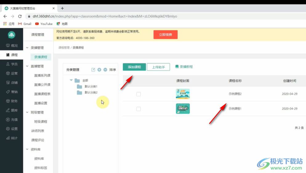
Task: Click the address bar URL field
Action: pos(166,16)
